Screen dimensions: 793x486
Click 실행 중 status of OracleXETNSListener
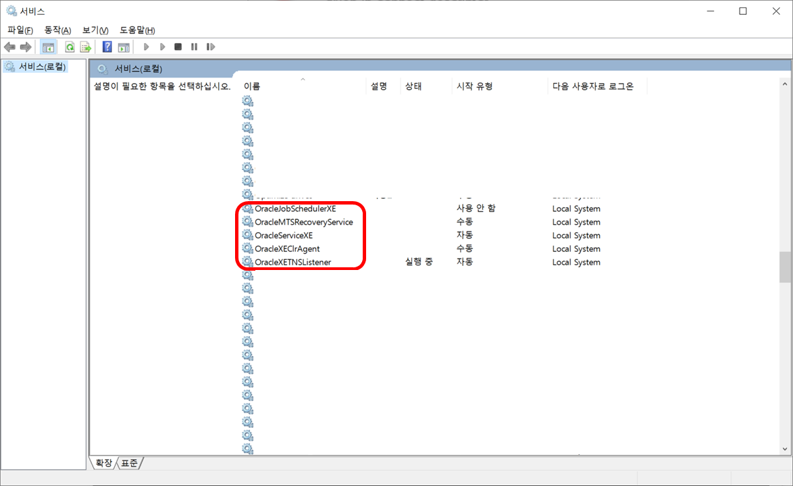pos(419,262)
